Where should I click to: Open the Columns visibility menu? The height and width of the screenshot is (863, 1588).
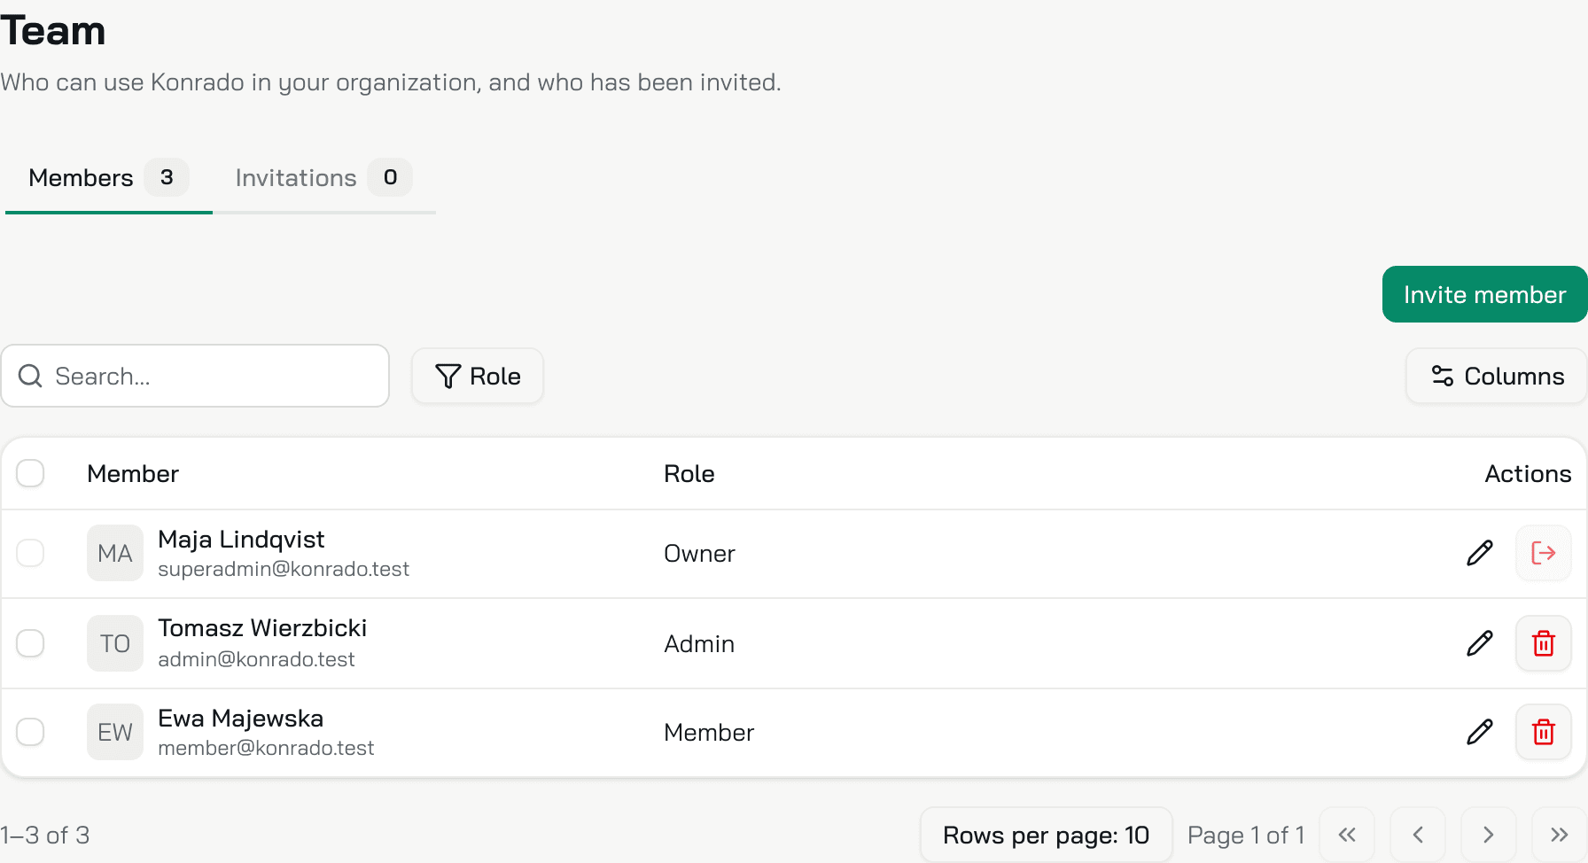[1497, 376]
